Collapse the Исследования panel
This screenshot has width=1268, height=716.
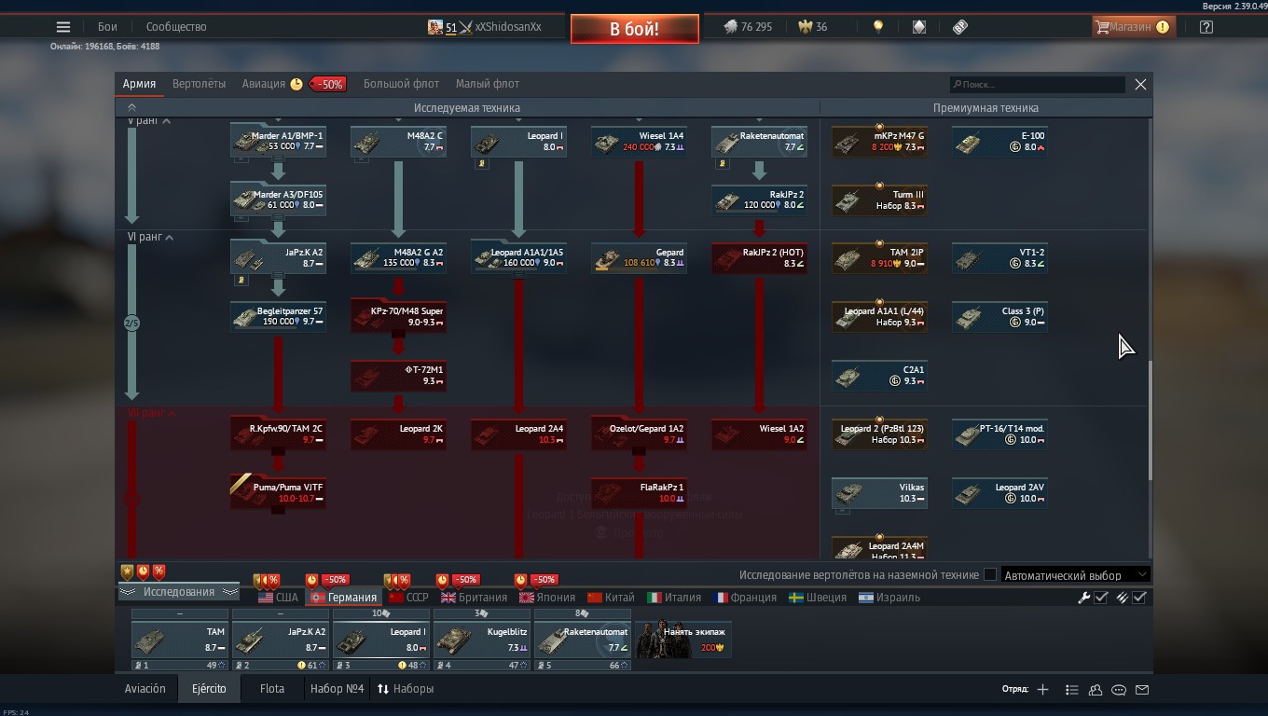tap(178, 592)
